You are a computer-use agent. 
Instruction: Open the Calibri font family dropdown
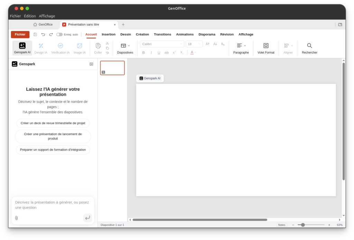pos(162,44)
